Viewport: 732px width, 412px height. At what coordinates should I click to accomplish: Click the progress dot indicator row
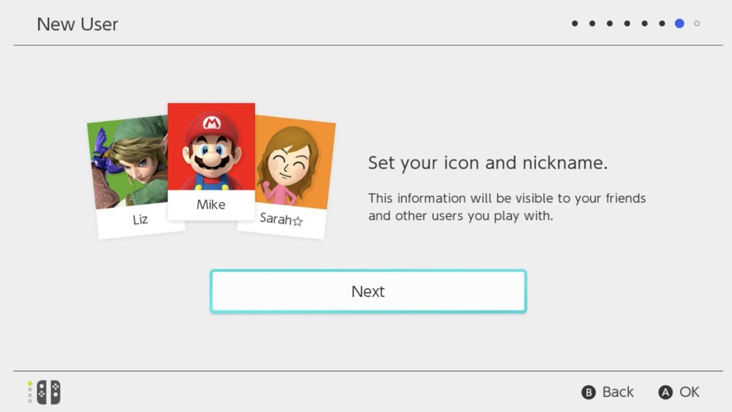pos(634,23)
